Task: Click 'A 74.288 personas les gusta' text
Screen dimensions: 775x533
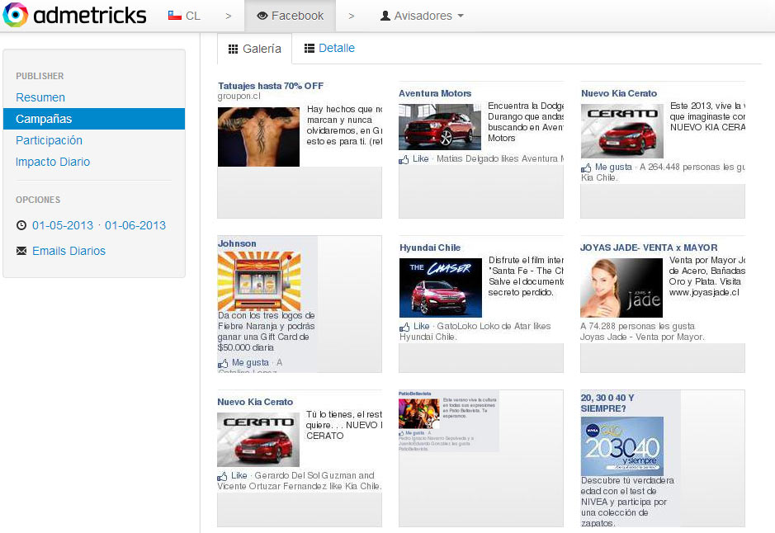Action: [638, 326]
